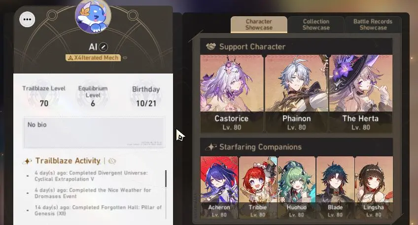Open the three-dot more options menu
Viewport: 418px width, 225px height.
[x=27, y=19]
